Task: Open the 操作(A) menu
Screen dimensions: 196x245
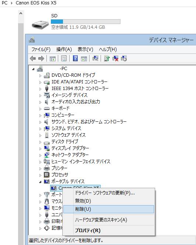Action: click(64, 49)
